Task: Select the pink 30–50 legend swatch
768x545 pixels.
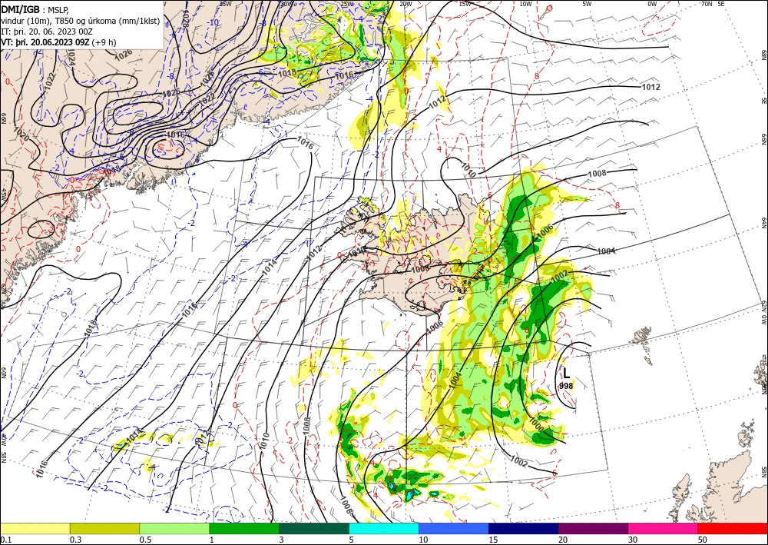Action: 664,528
